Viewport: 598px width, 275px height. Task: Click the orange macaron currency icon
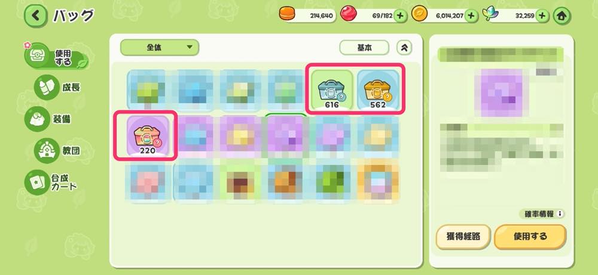pos(287,14)
